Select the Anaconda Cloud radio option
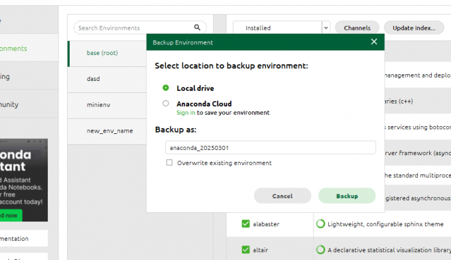The height and width of the screenshot is (260, 451). (166, 103)
